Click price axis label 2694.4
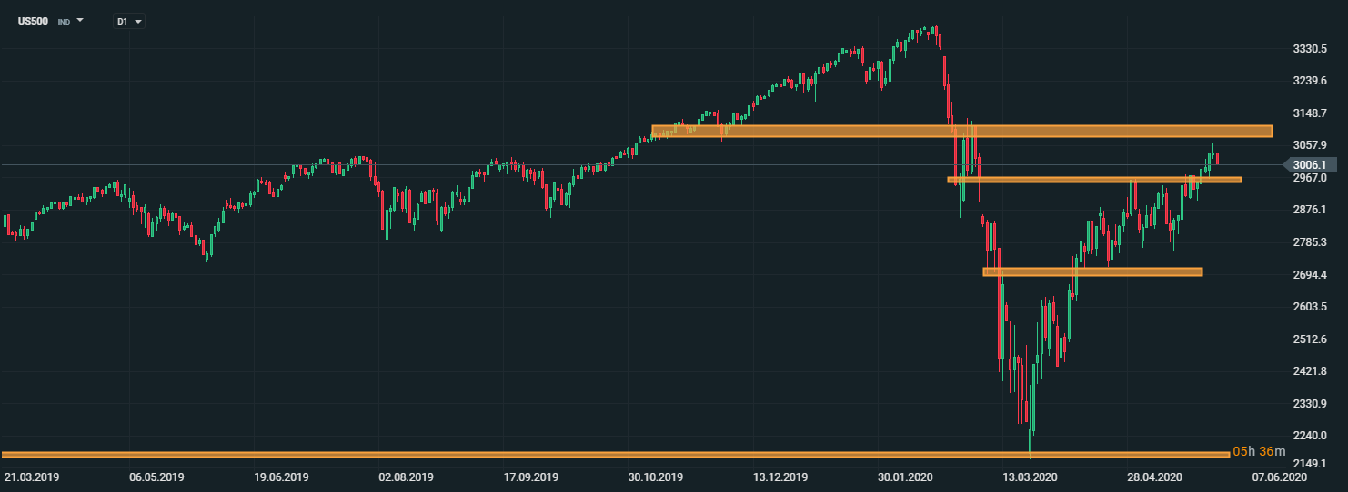This screenshot has height=492, width=1348. 1309,274
